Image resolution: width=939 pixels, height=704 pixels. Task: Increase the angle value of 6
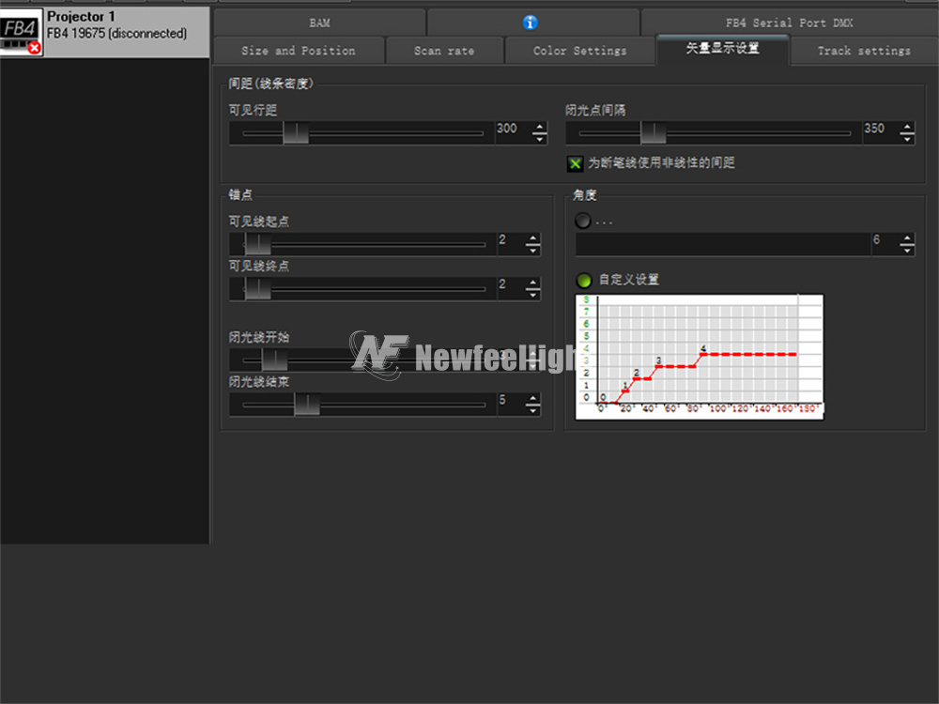907,238
